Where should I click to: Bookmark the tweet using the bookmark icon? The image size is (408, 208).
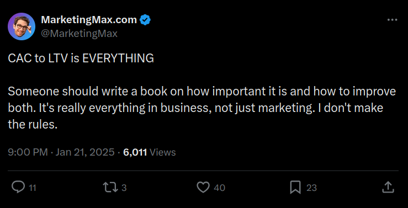295,187
